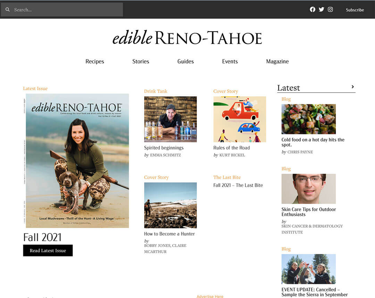
Task: Open the Twitter icon link
Action: tap(322, 10)
